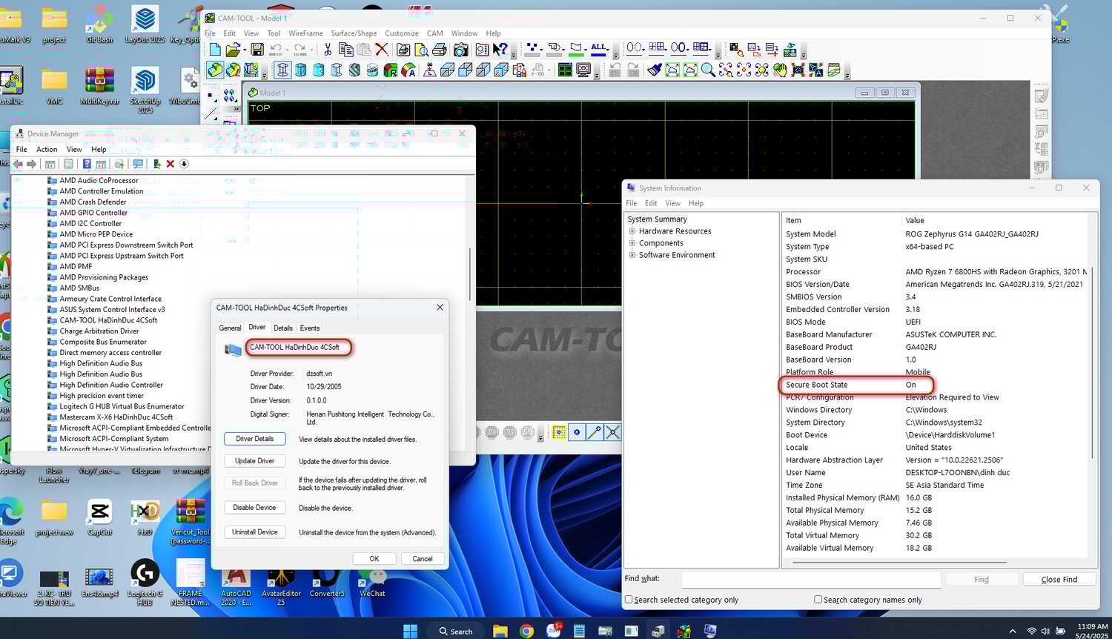This screenshot has width=1112, height=639.
Task: Open the View menu in System Information
Action: [672, 203]
